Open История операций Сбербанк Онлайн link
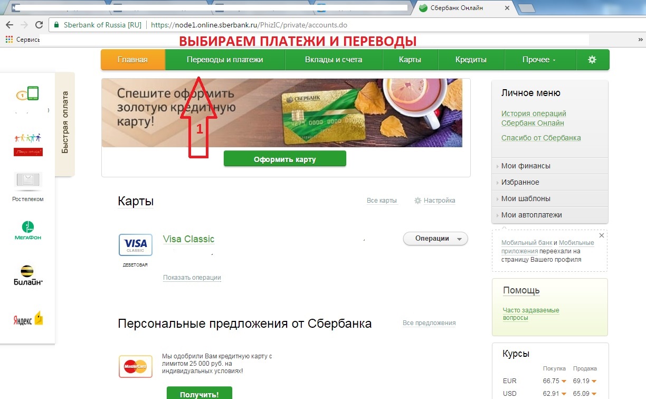 pyautogui.click(x=534, y=118)
